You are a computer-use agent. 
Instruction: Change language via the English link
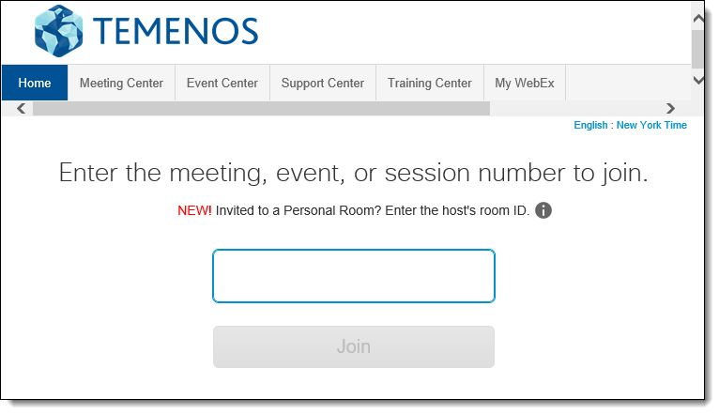pyautogui.click(x=590, y=125)
